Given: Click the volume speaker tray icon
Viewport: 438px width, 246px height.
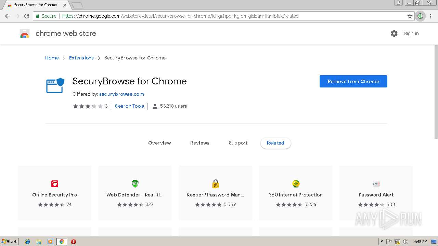Looking at the screenshot, I should [x=405, y=242].
